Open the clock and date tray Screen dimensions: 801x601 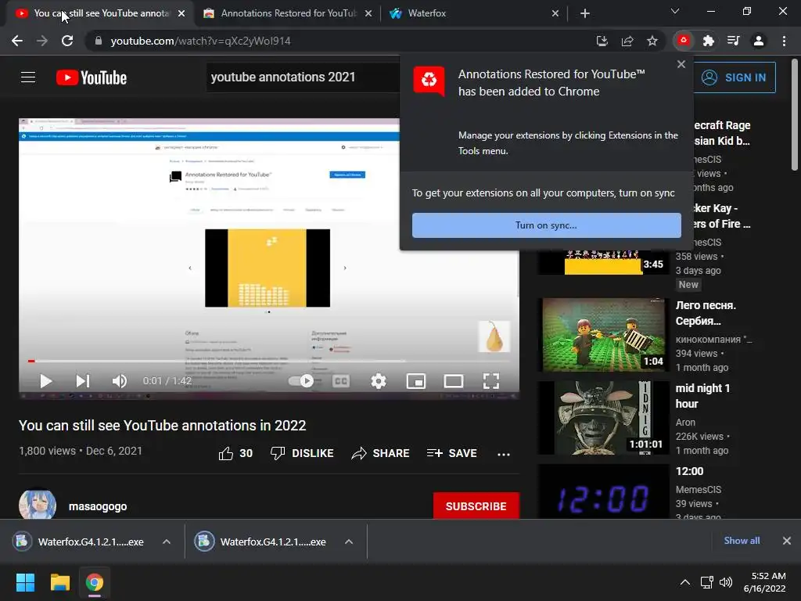[765, 582]
